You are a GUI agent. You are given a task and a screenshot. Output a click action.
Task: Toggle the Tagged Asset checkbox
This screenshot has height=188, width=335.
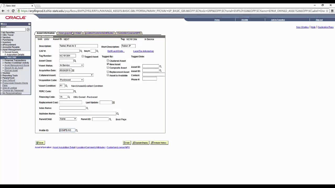pos(83,56)
